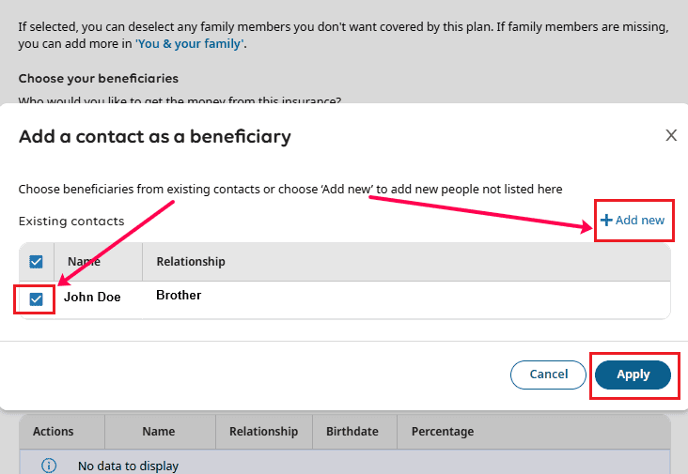Click the Birthdate column header
This screenshot has height=474, width=688.
352,432
